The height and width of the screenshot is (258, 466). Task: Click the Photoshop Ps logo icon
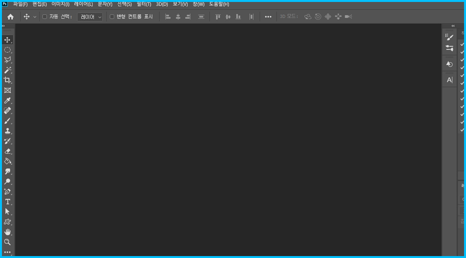point(5,4)
